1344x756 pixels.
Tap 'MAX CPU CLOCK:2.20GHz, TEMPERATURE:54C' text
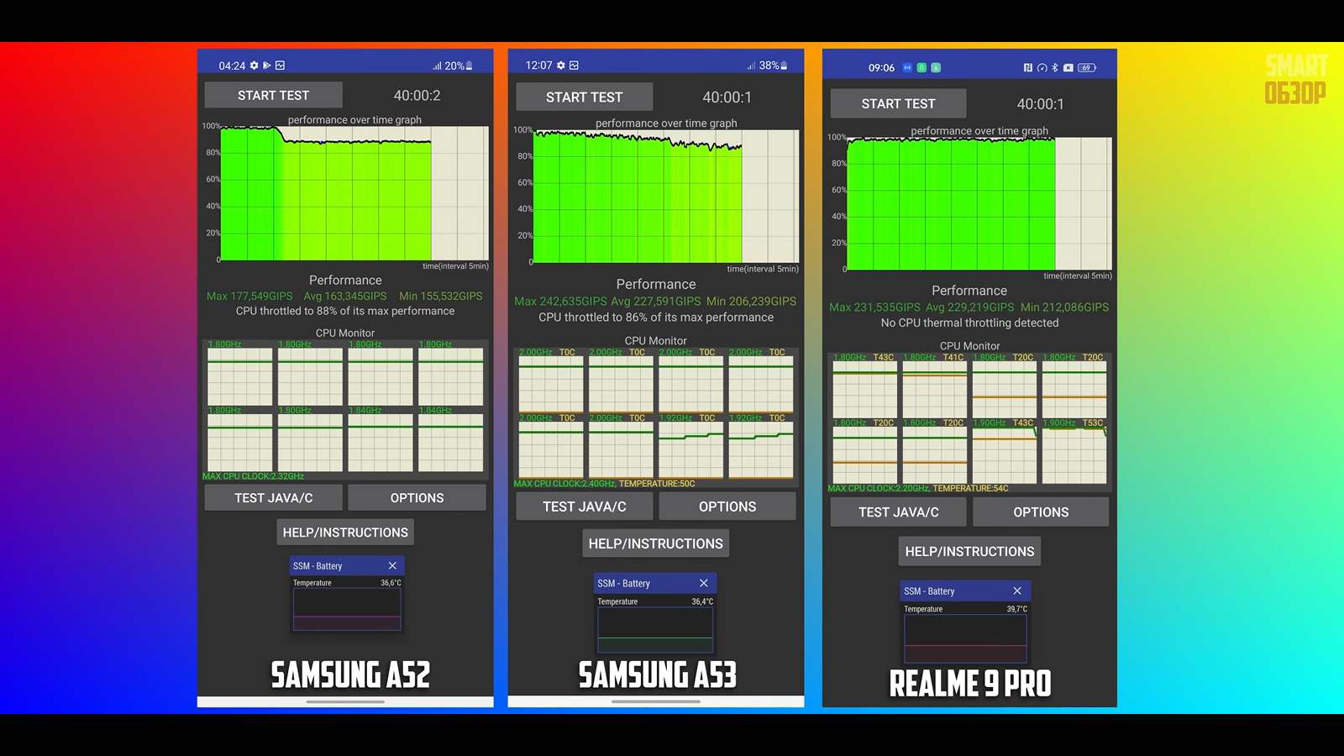point(918,488)
